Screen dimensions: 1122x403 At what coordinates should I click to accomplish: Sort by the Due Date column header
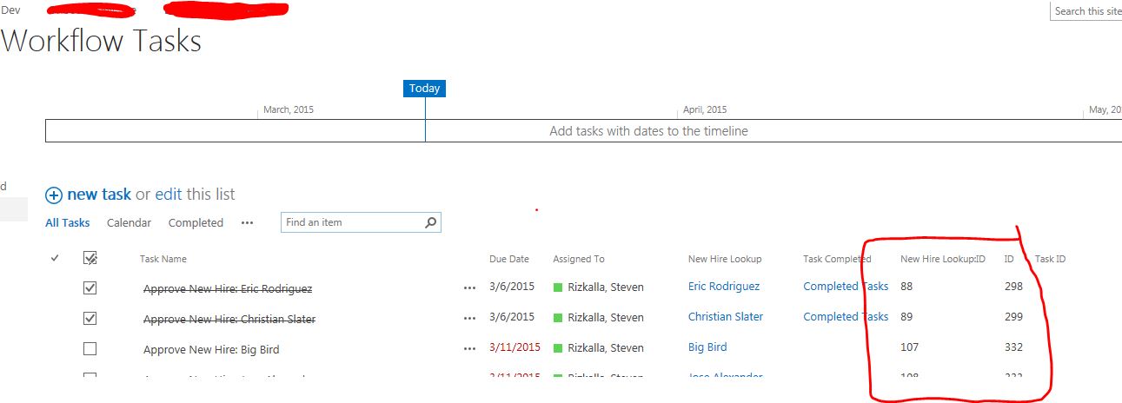(x=508, y=259)
